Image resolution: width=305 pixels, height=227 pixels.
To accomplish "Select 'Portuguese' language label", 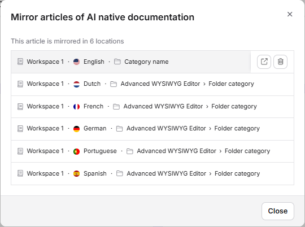I will (x=100, y=151).
